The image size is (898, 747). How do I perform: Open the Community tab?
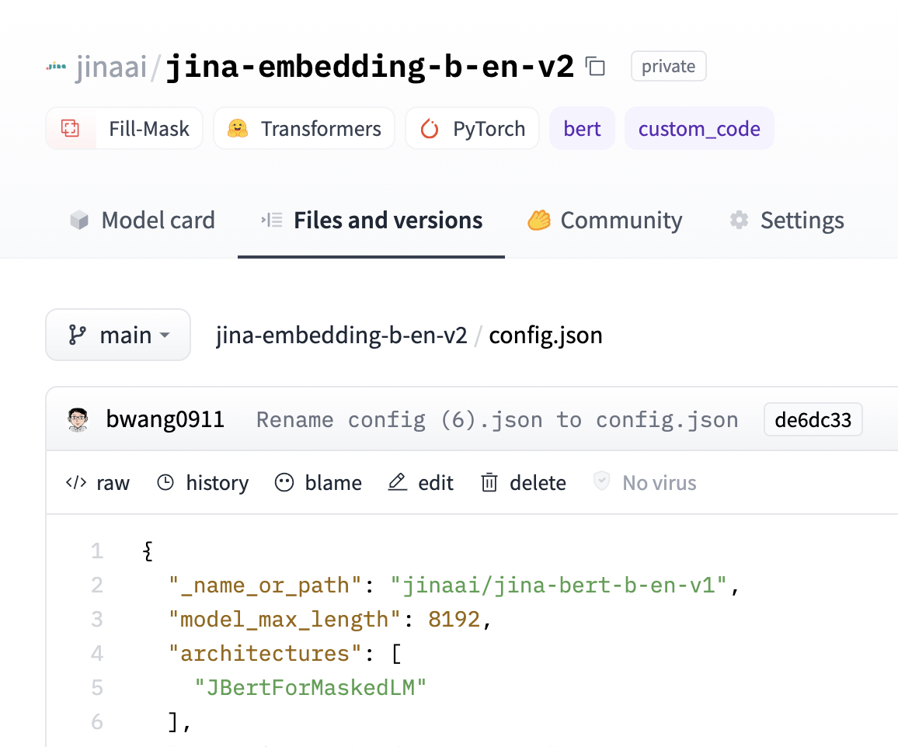(605, 221)
